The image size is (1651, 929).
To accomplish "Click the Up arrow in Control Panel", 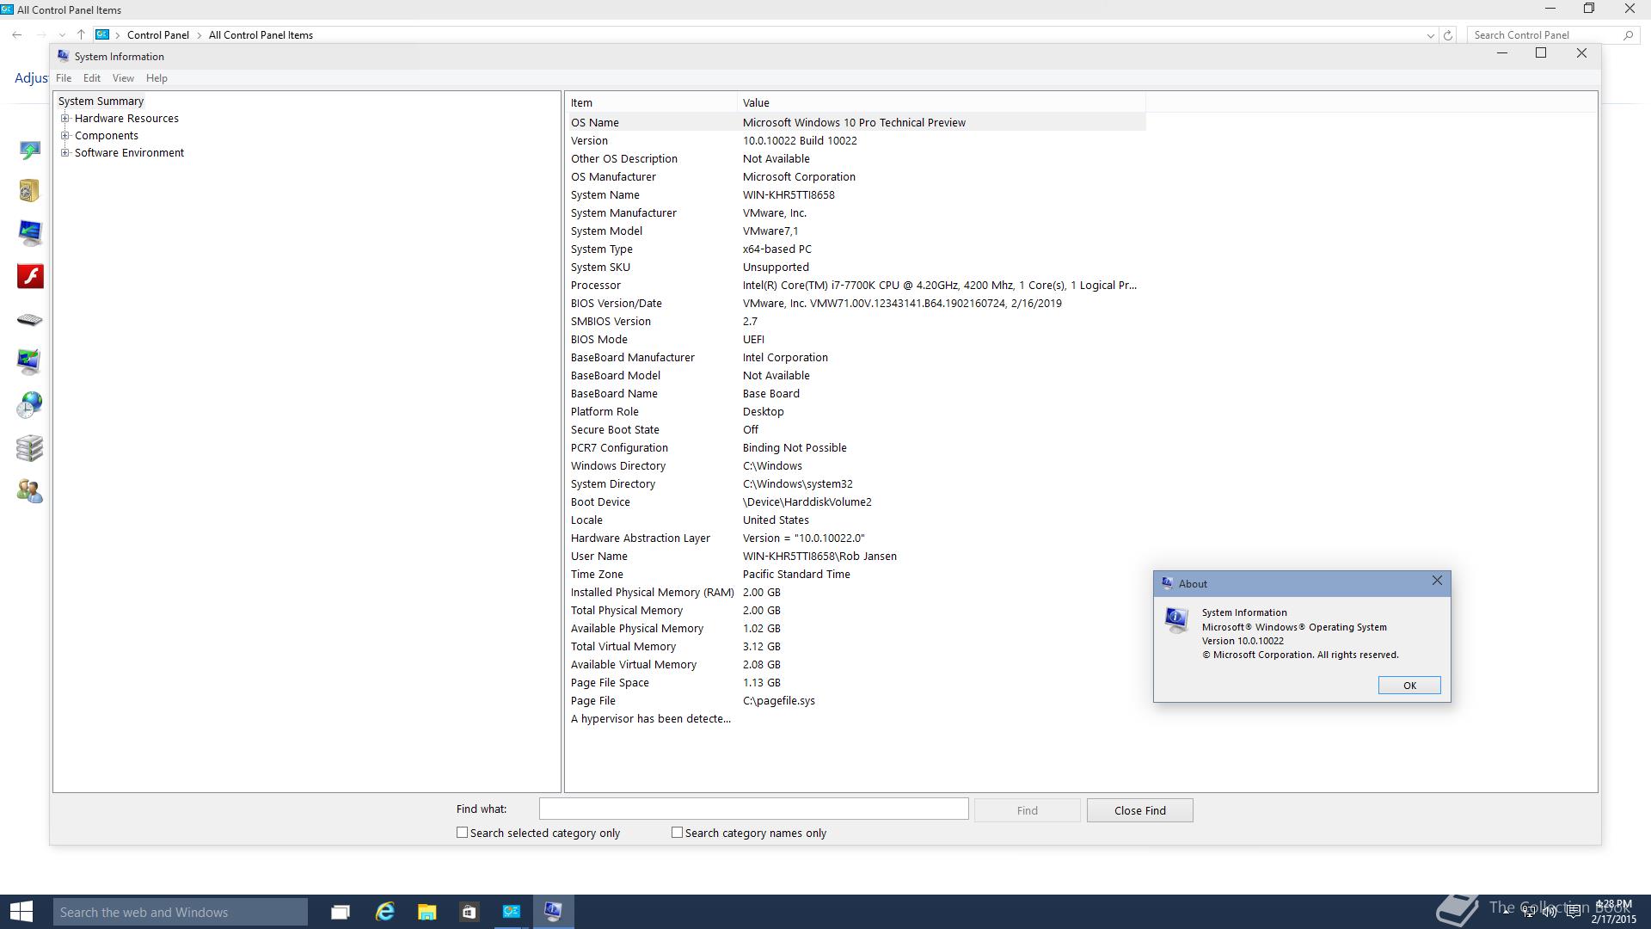I will pos(81,34).
